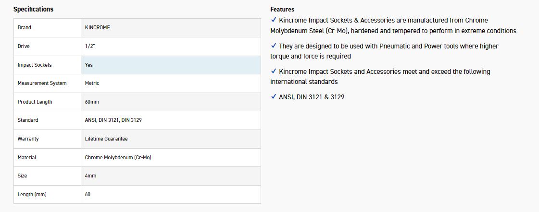Viewport: 539px width, 212px height.
Task: Click the Length (mm) row label
Action: (x=32, y=194)
